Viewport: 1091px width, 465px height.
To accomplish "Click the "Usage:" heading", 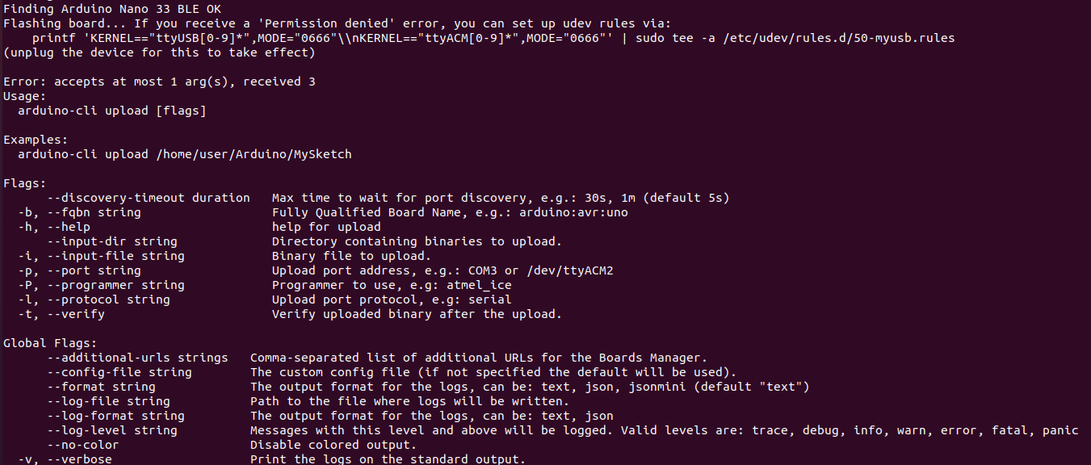I will point(25,96).
